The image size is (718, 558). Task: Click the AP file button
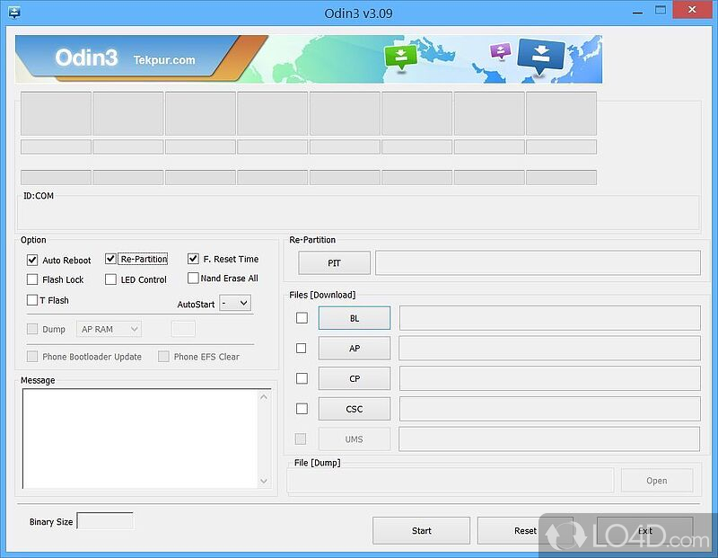(355, 349)
